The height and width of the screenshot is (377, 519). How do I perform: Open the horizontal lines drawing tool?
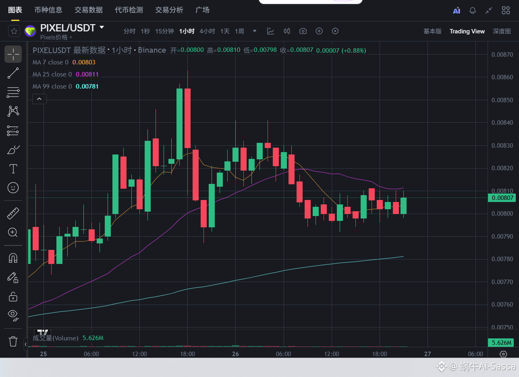click(13, 92)
